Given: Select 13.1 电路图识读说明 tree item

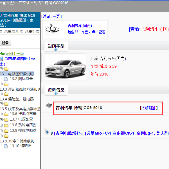Looking at the screenshot, I should click(x=17, y=74).
